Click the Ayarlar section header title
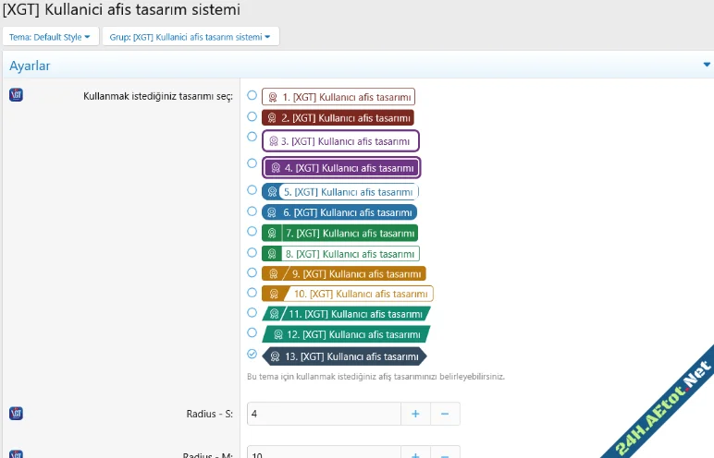 [x=30, y=66]
